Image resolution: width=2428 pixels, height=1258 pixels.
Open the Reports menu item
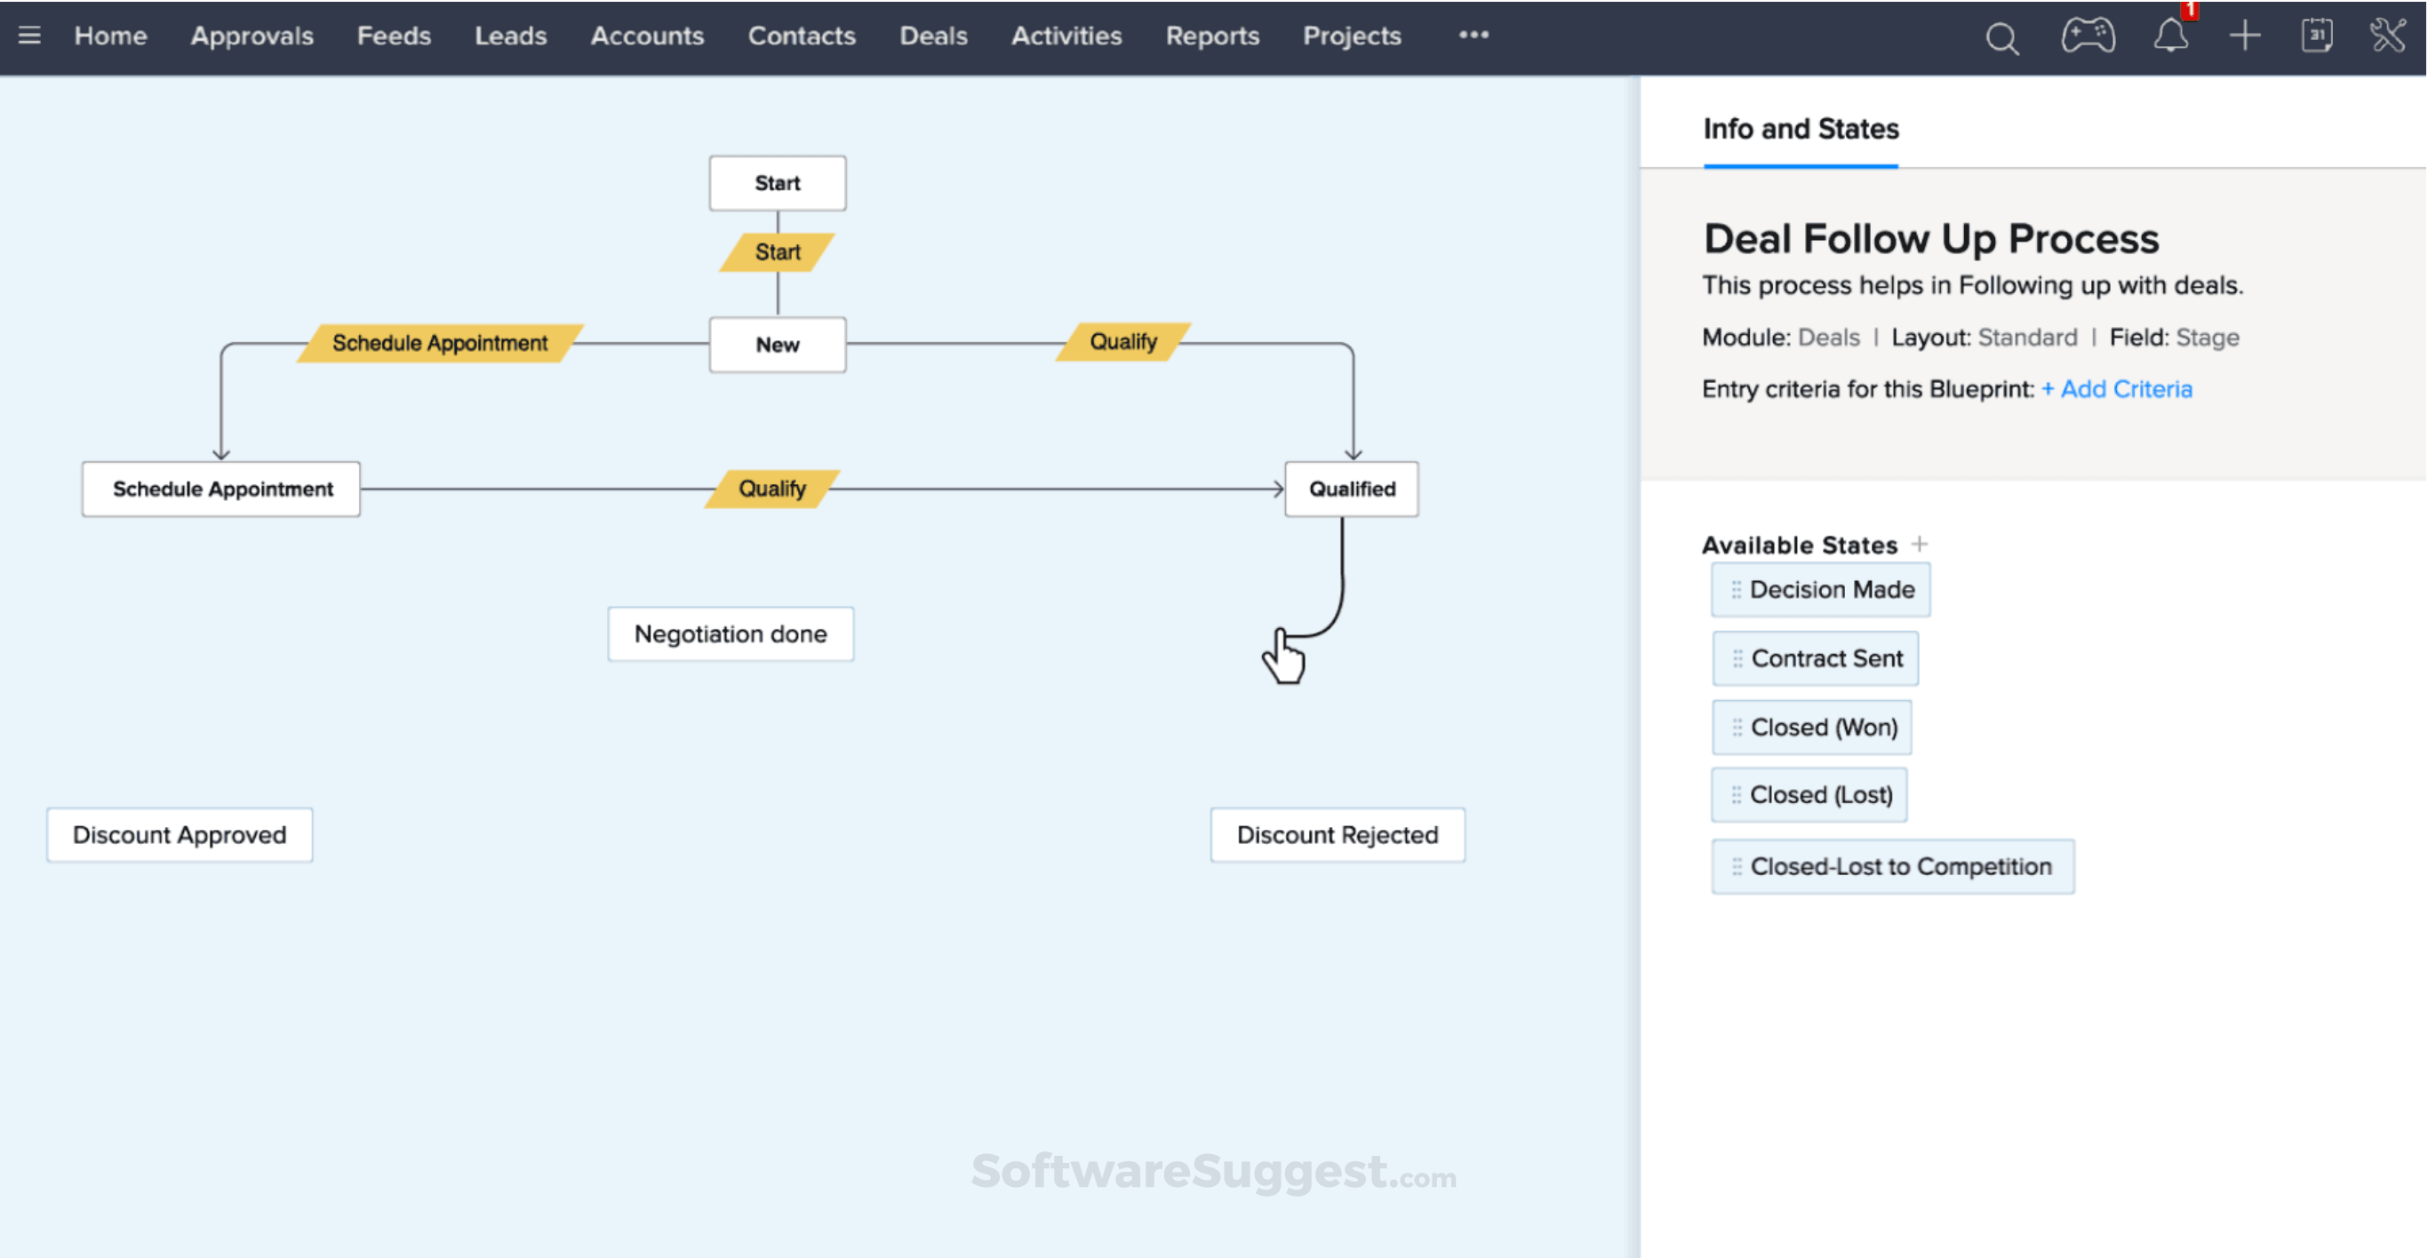(1212, 36)
